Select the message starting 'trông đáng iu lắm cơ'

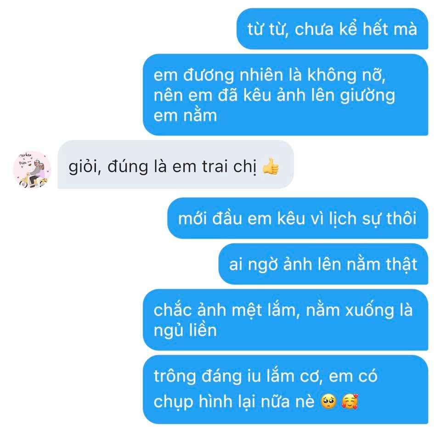285,390
